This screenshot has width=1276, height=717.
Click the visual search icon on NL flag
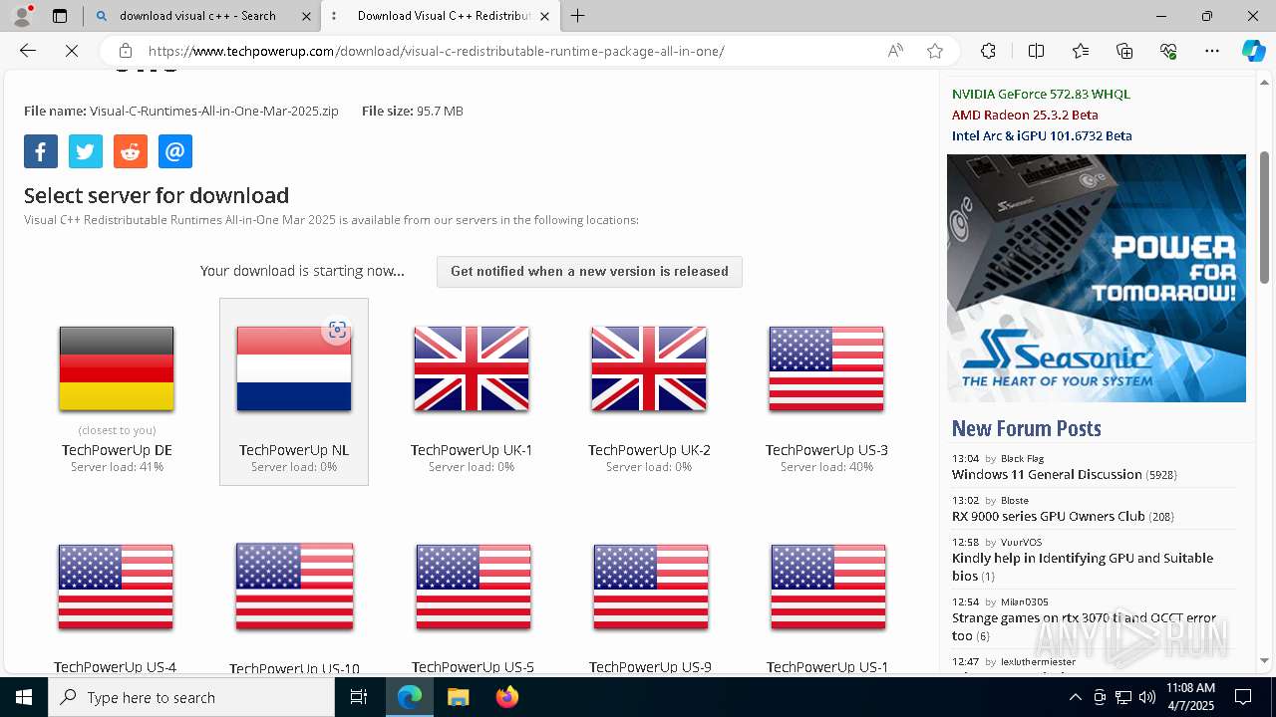coord(337,331)
